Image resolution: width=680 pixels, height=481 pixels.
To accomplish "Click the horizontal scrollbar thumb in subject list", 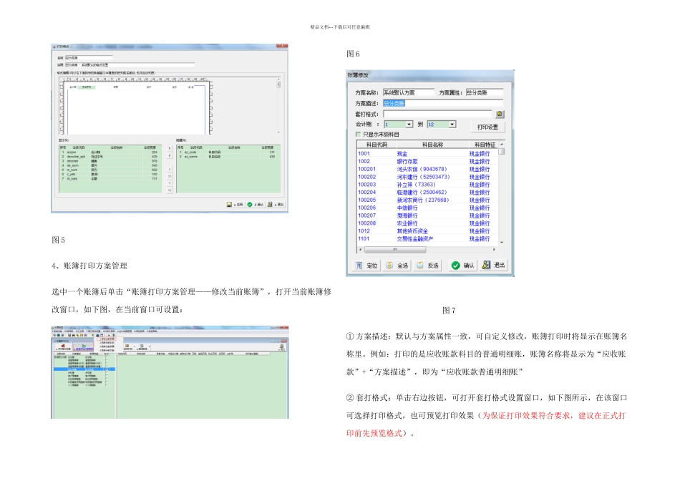I will (395, 250).
